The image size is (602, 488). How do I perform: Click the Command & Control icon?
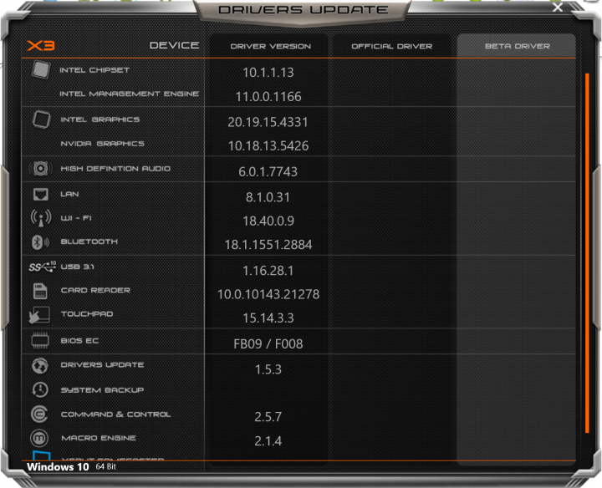[x=39, y=414]
